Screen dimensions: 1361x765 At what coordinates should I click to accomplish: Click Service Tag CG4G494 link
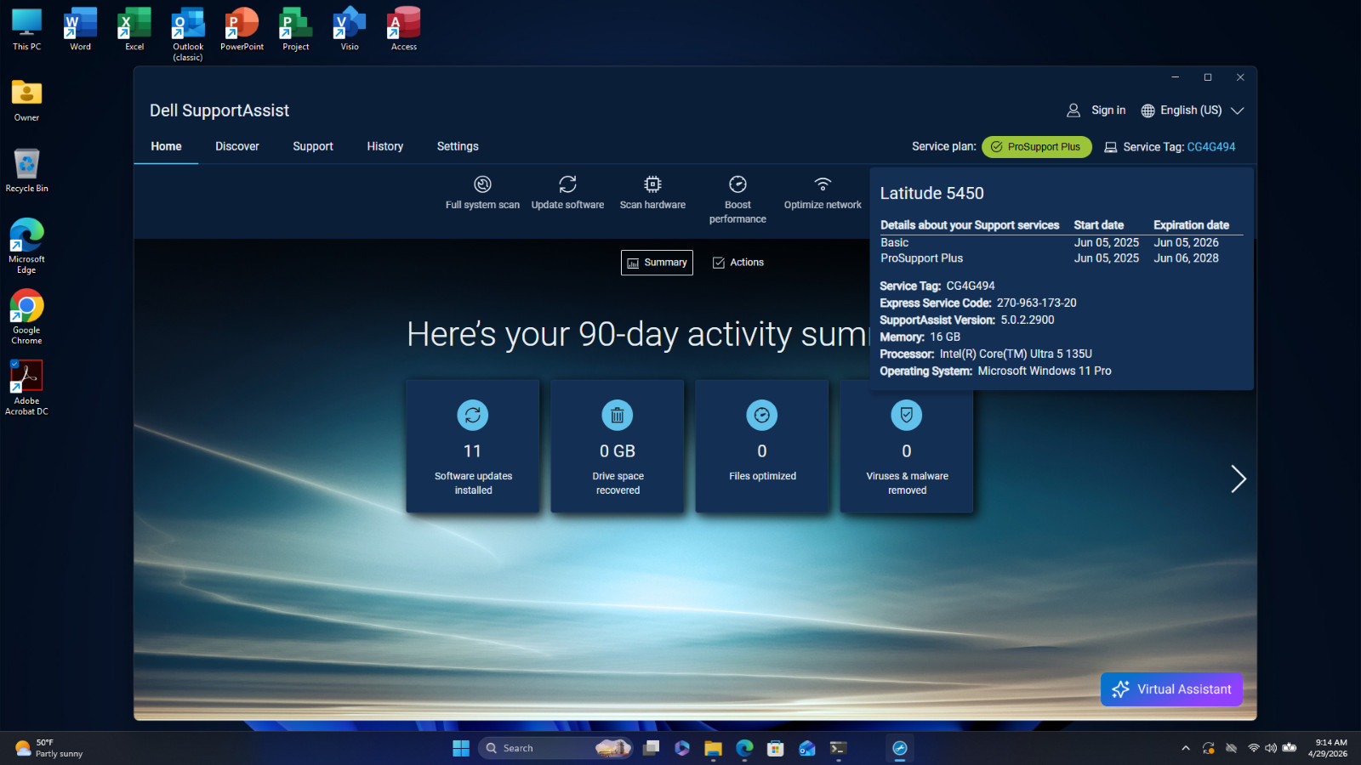click(x=1211, y=147)
